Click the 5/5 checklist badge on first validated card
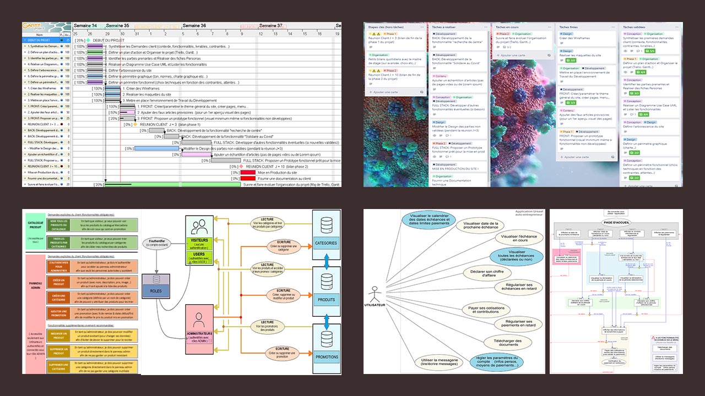 649,51
